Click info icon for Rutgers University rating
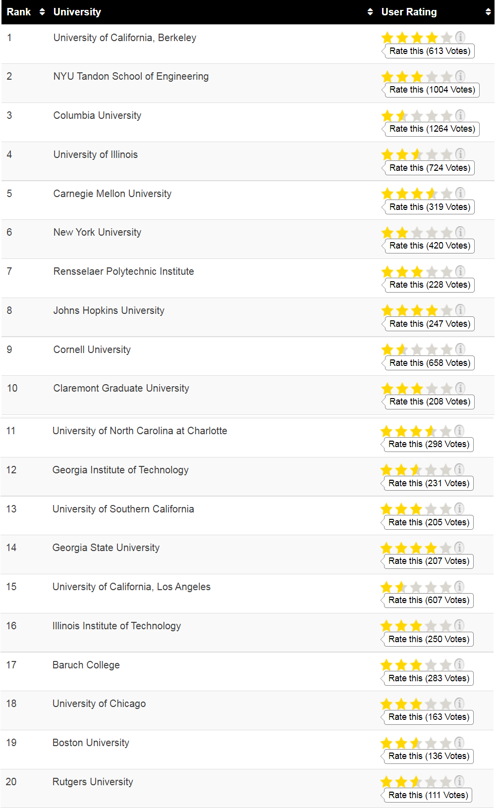The image size is (495, 808). click(x=459, y=781)
